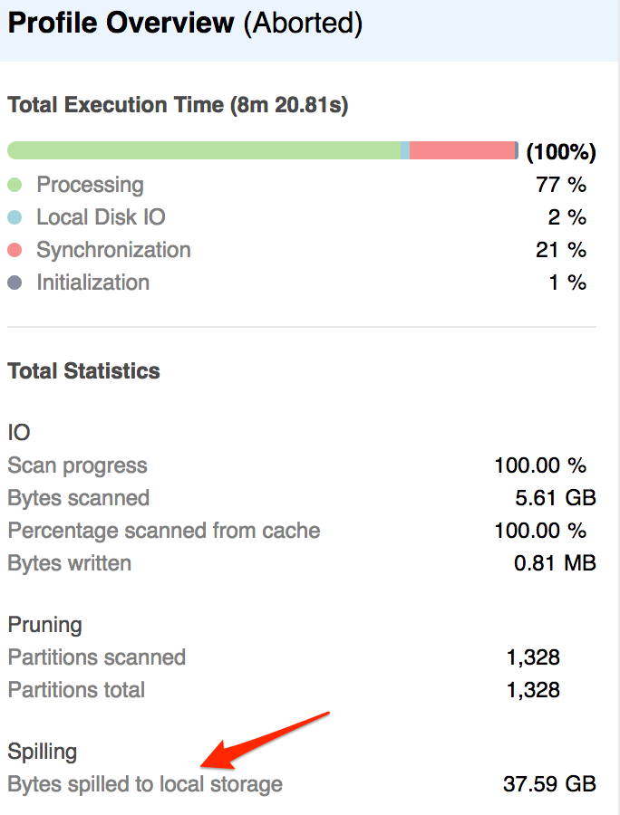This screenshot has height=815, width=620.
Task: Click Bytes spilled to local storage
Action: pyautogui.click(x=145, y=784)
